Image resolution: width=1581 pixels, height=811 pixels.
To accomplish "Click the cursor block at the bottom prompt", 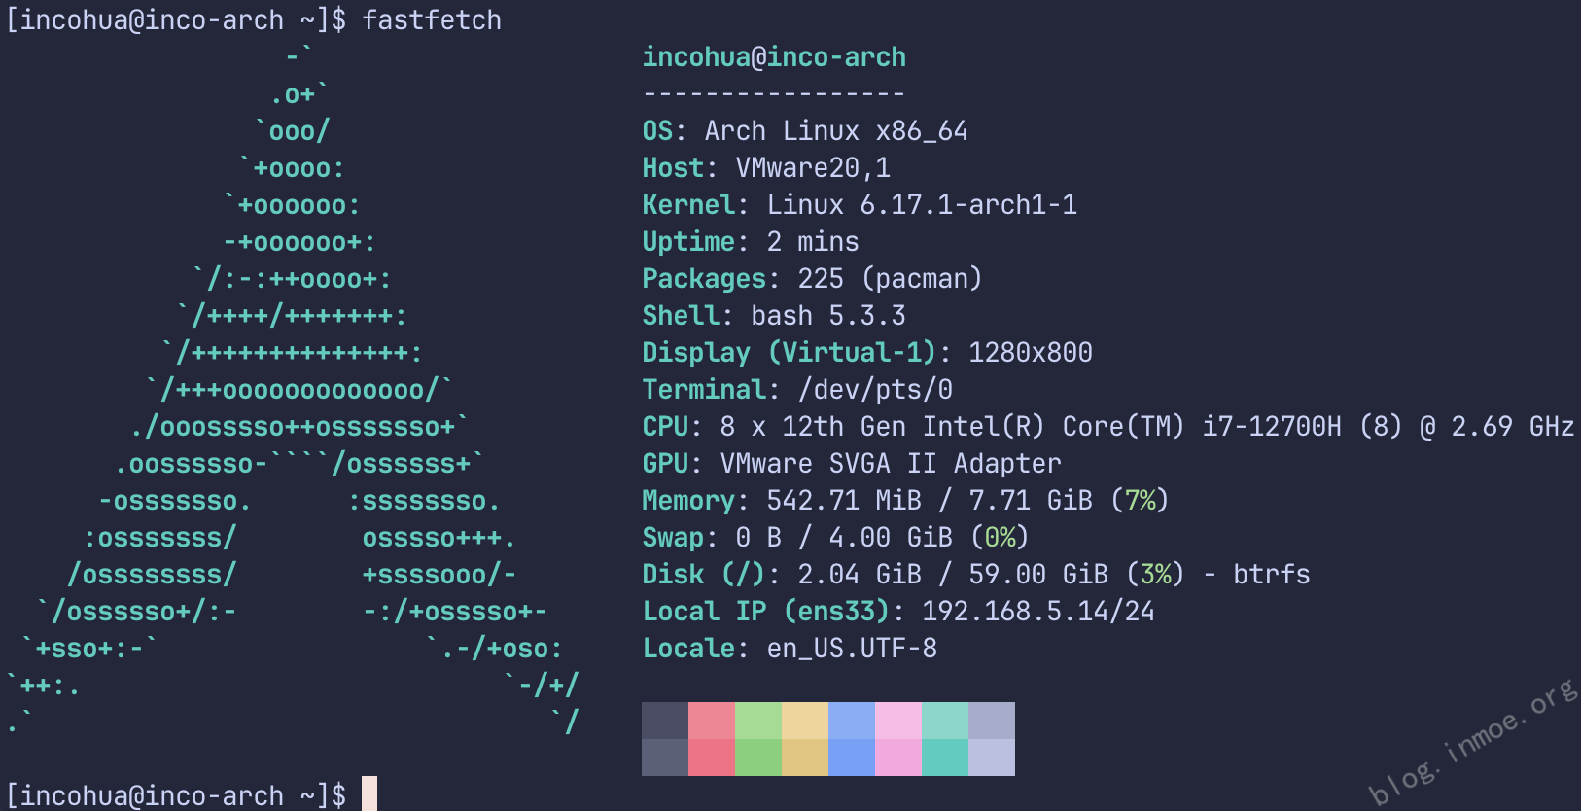I will tap(369, 793).
